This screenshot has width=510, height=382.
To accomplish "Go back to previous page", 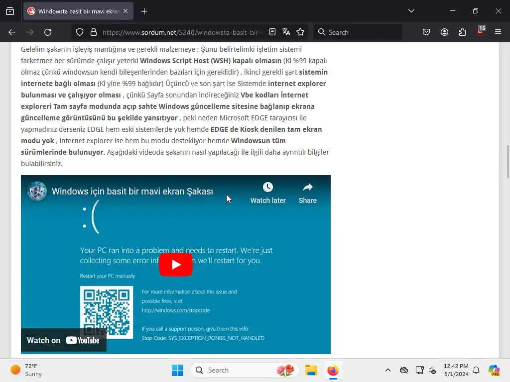I will click(x=12, y=32).
